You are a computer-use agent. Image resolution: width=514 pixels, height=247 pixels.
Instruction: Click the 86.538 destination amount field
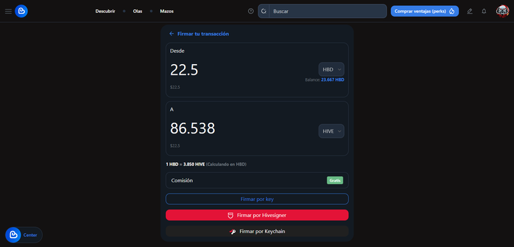tap(193, 129)
